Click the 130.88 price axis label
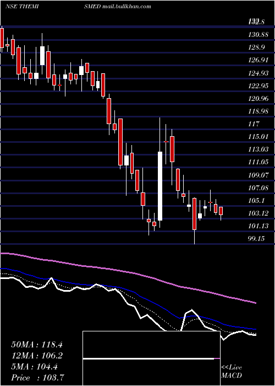 258,35
